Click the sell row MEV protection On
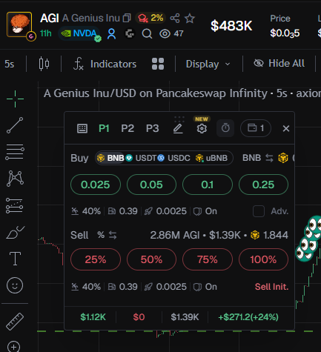The image size is (321, 352). (205, 287)
